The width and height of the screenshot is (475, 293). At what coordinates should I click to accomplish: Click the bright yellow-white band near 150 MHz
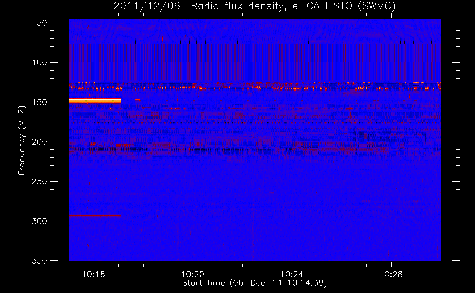[95, 101]
